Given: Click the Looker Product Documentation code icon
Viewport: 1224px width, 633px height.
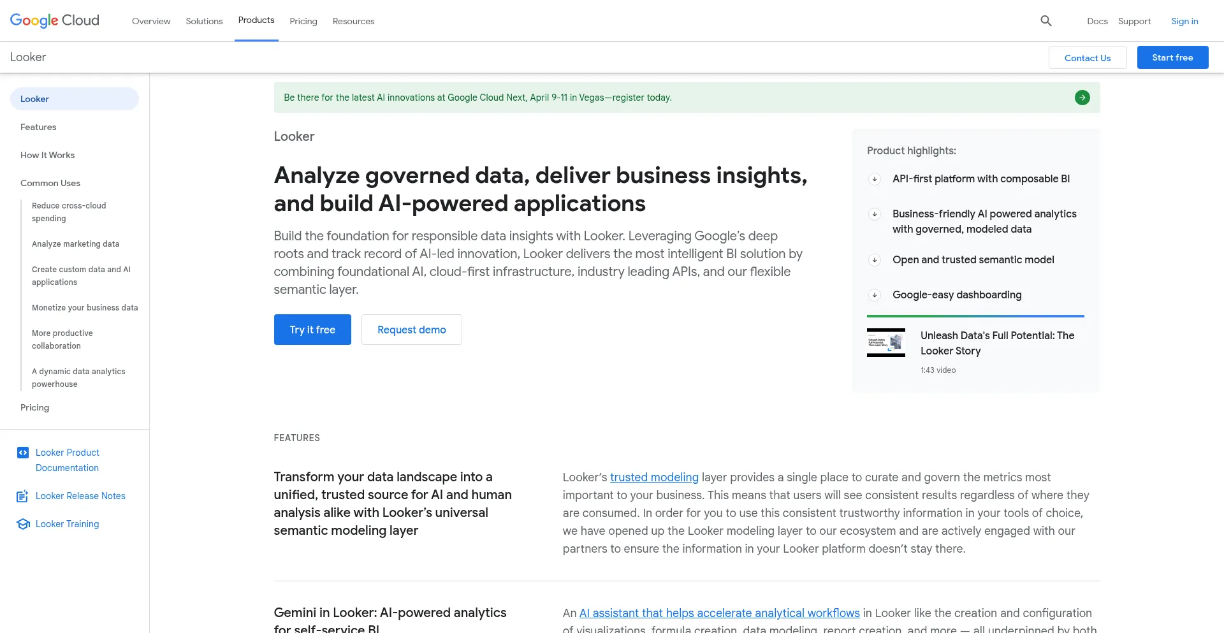Looking at the screenshot, I should click(23, 453).
